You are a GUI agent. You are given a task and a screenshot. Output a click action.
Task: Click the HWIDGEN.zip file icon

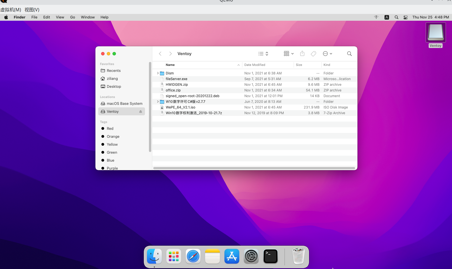(162, 85)
